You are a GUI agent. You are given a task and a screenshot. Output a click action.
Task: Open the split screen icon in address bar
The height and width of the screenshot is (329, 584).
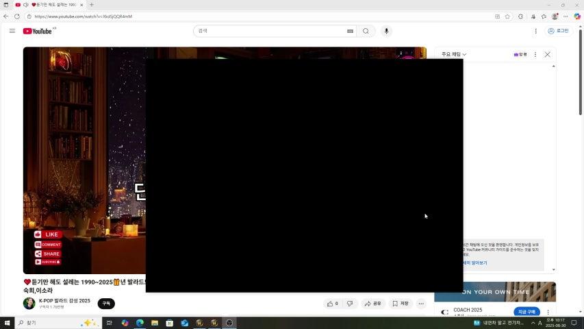[x=497, y=16]
